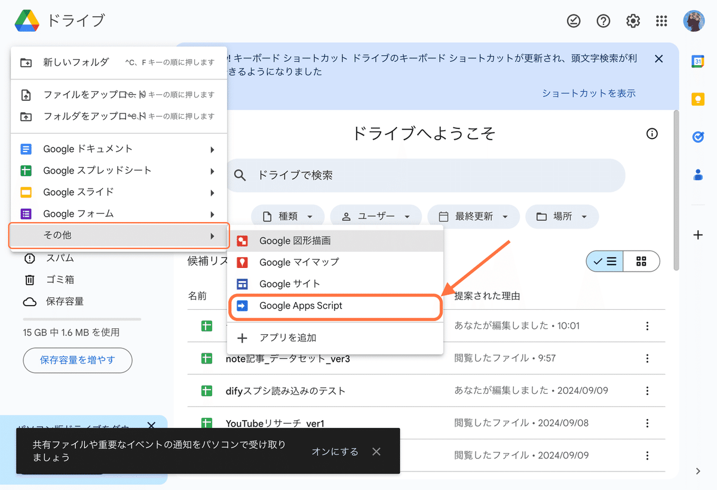Expand Google フォーム submenu arrow
Screen dimensions: 717x490
click(212, 214)
